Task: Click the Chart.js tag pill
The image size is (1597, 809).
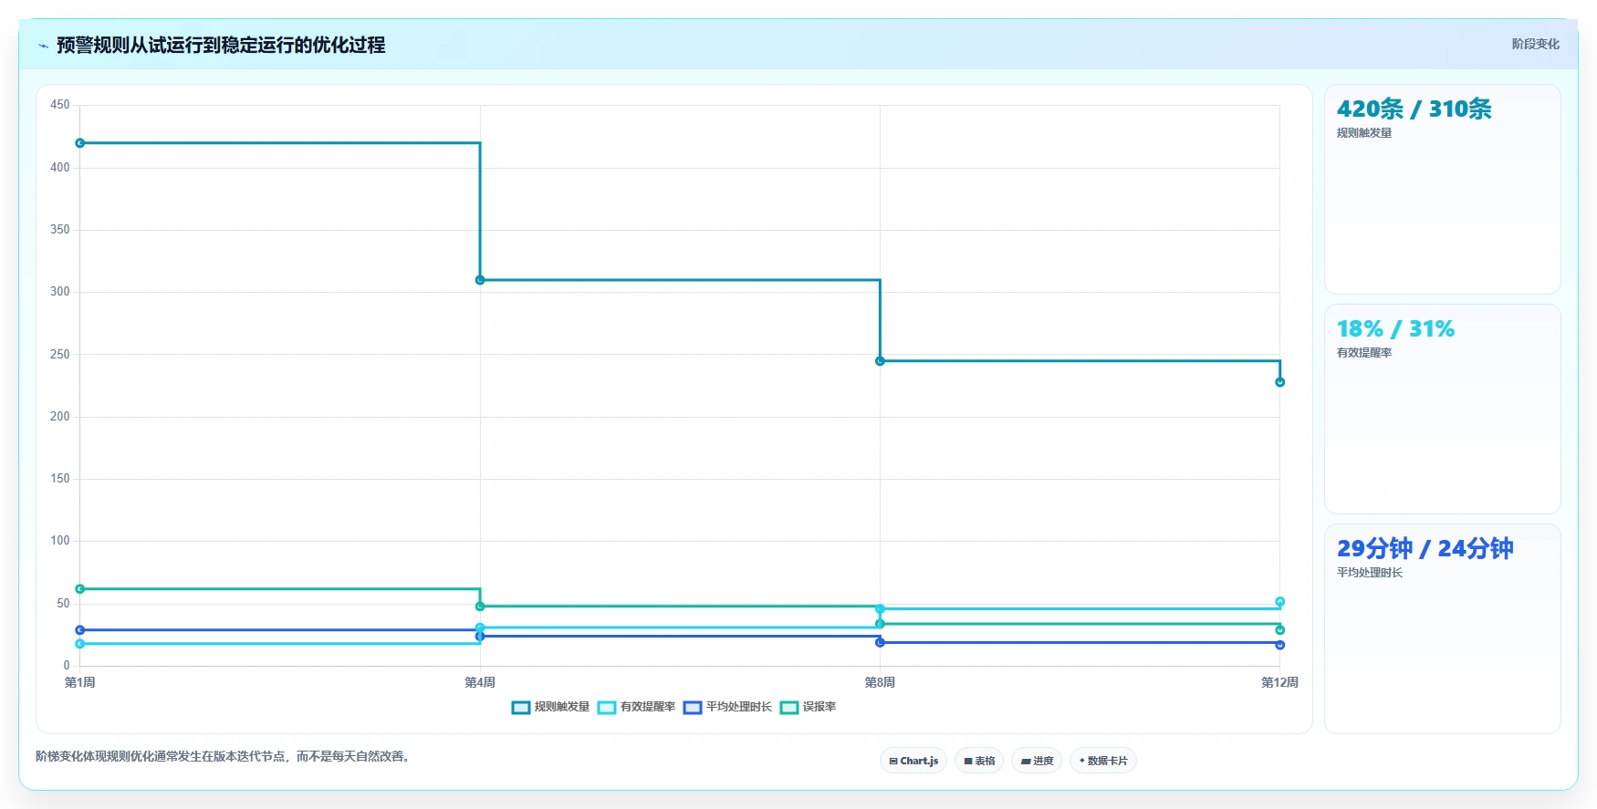Action: click(x=913, y=761)
